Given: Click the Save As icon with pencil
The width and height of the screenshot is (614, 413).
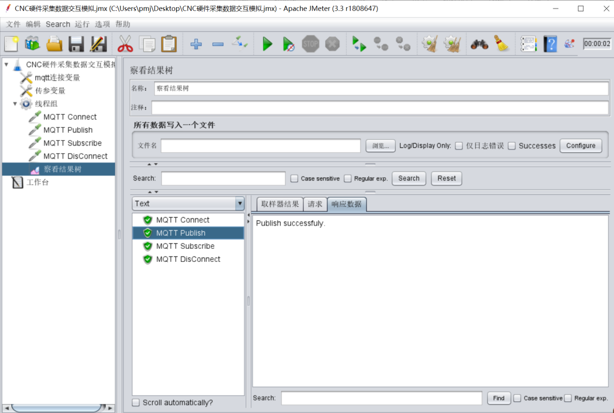Looking at the screenshot, I should pyautogui.click(x=98, y=44).
